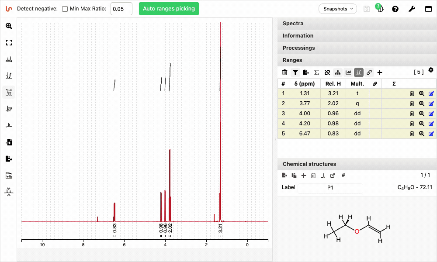Image resolution: width=437 pixels, height=262 pixels.
Task: Collapse the Chemical structures header
Action: click(x=356, y=164)
